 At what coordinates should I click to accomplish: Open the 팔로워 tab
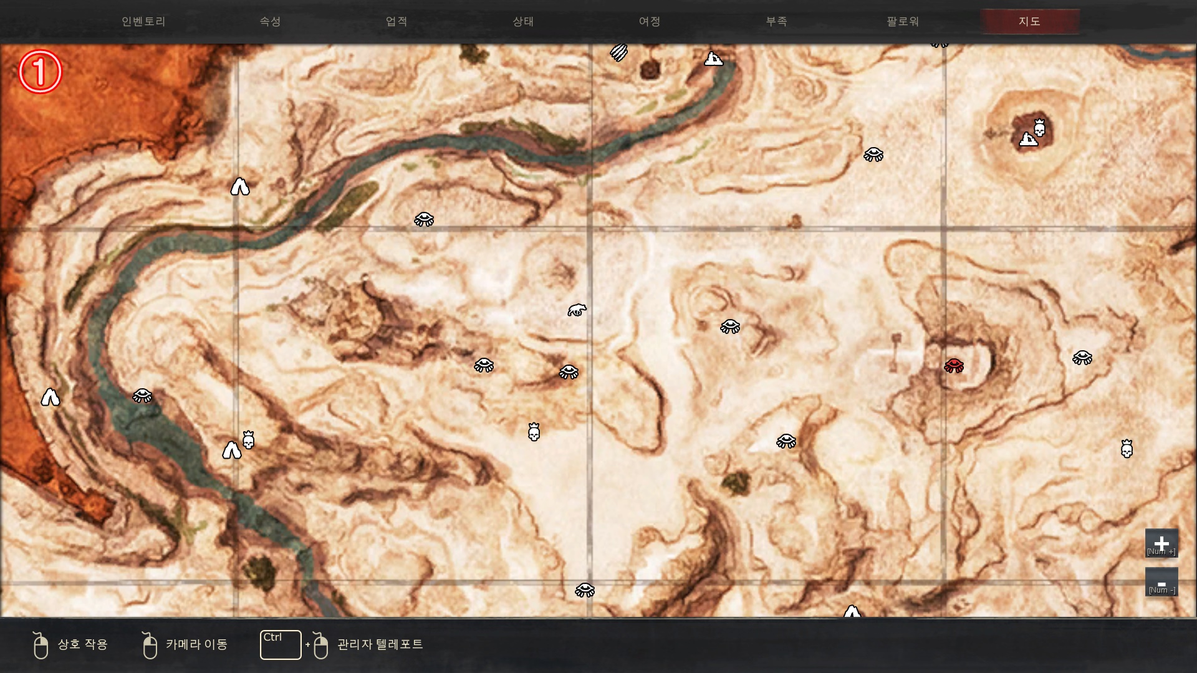click(x=903, y=21)
